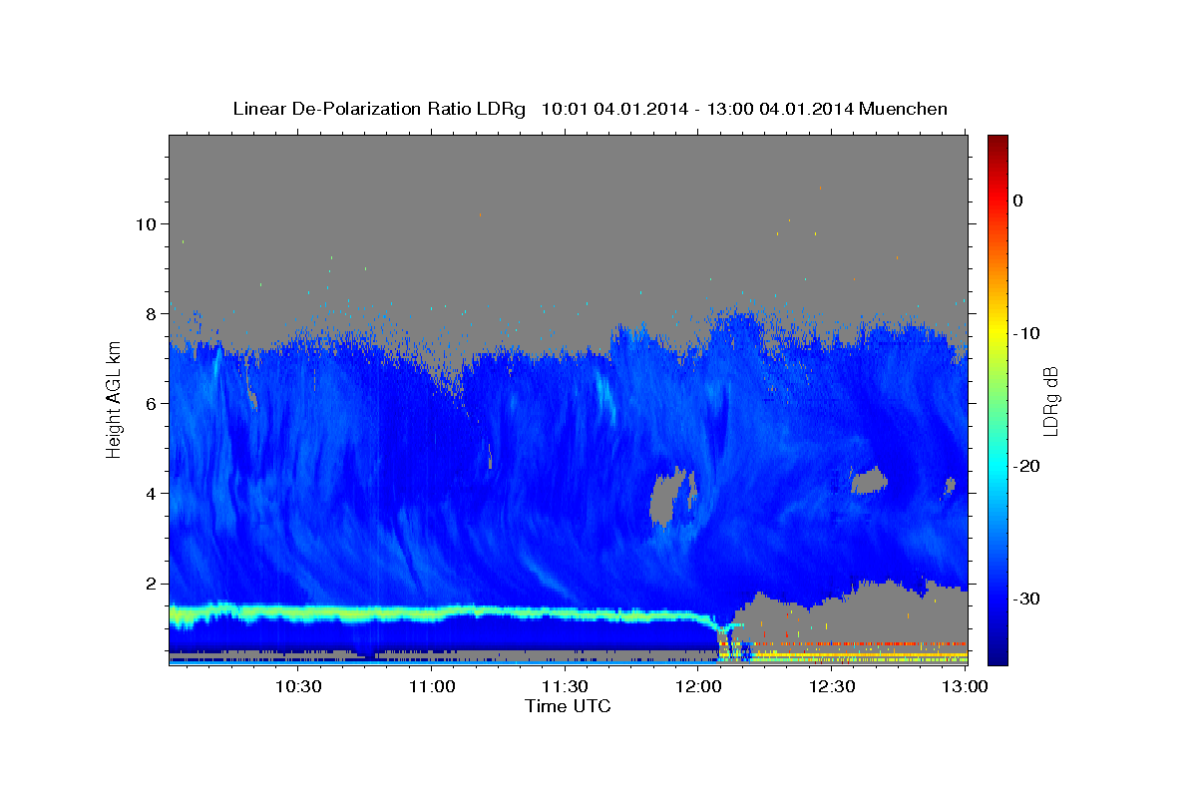Click the 'Muenchen' location text in the title
The width and height of the screenshot is (1197, 798).
pos(901,109)
